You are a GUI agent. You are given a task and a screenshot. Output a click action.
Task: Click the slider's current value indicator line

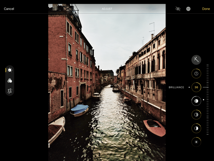click(206, 87)
